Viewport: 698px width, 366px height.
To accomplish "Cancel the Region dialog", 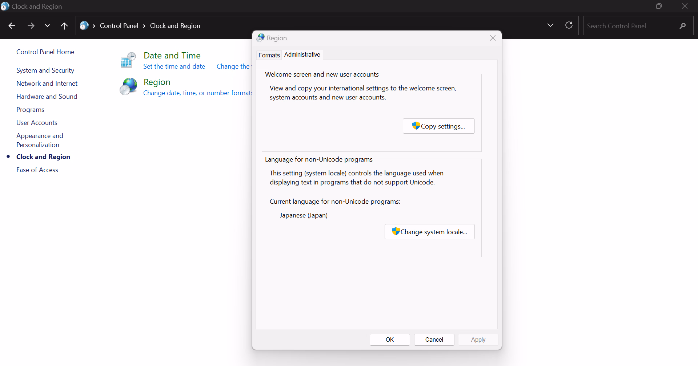I will (434, 339).
